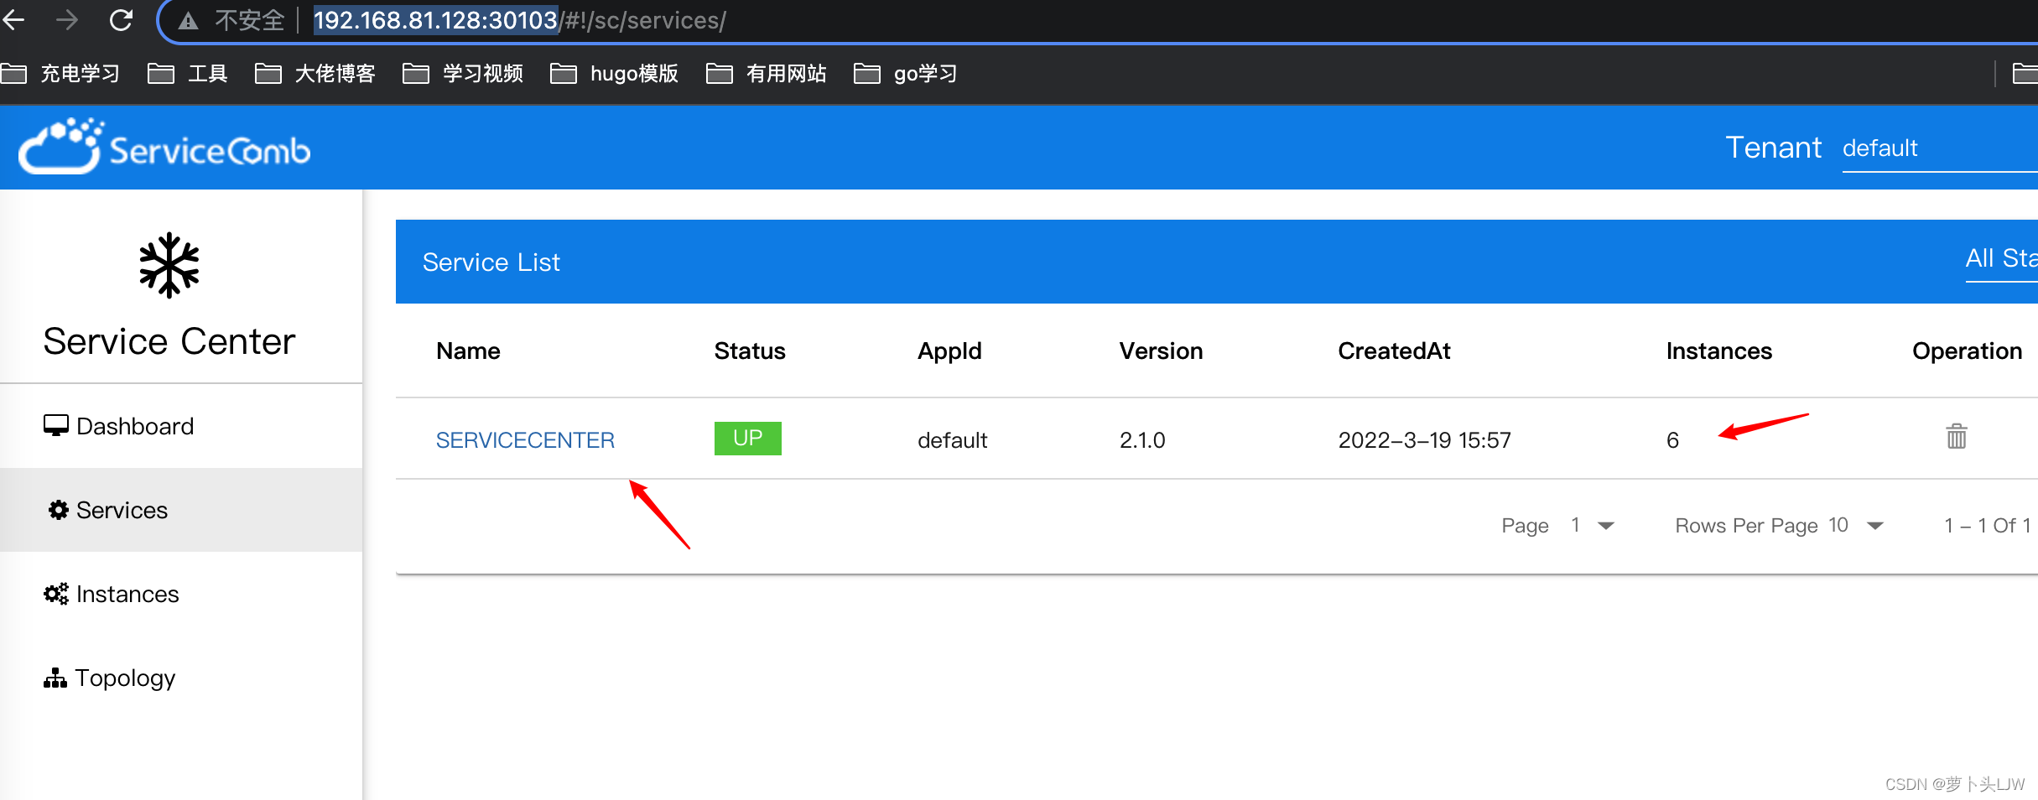Viewport: 2038px width, 800px height.
Task: Open the go学习 bookmark folder
Action: 906,74
